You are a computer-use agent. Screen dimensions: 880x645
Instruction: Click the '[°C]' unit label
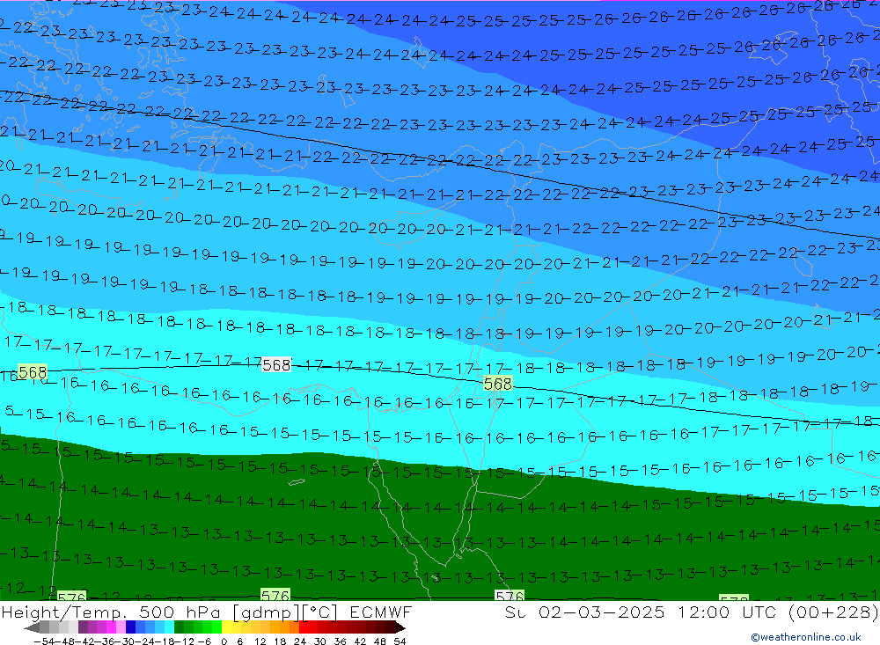[320, 612]
